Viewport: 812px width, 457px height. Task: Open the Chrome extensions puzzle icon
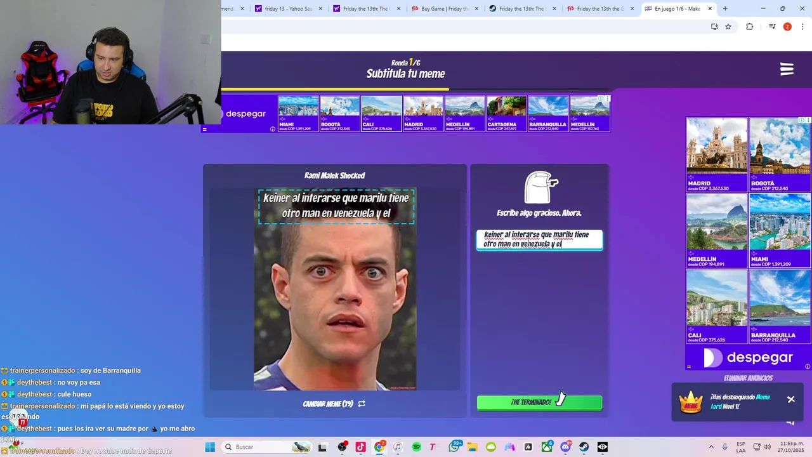[x=749, y=27]
